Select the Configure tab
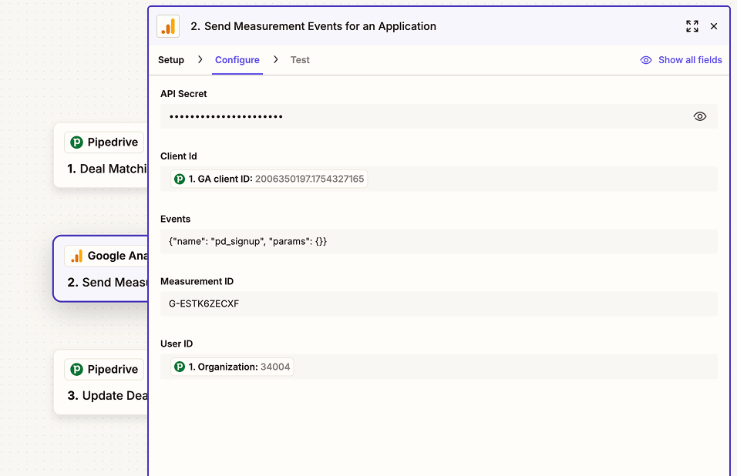The image size is (737, 476). pos(237,60)
